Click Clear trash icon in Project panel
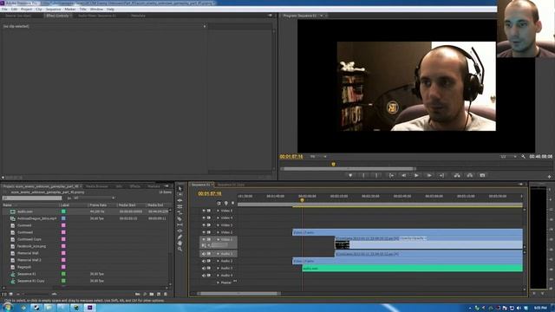The image size is (555, 312). (x=166, y=294)
